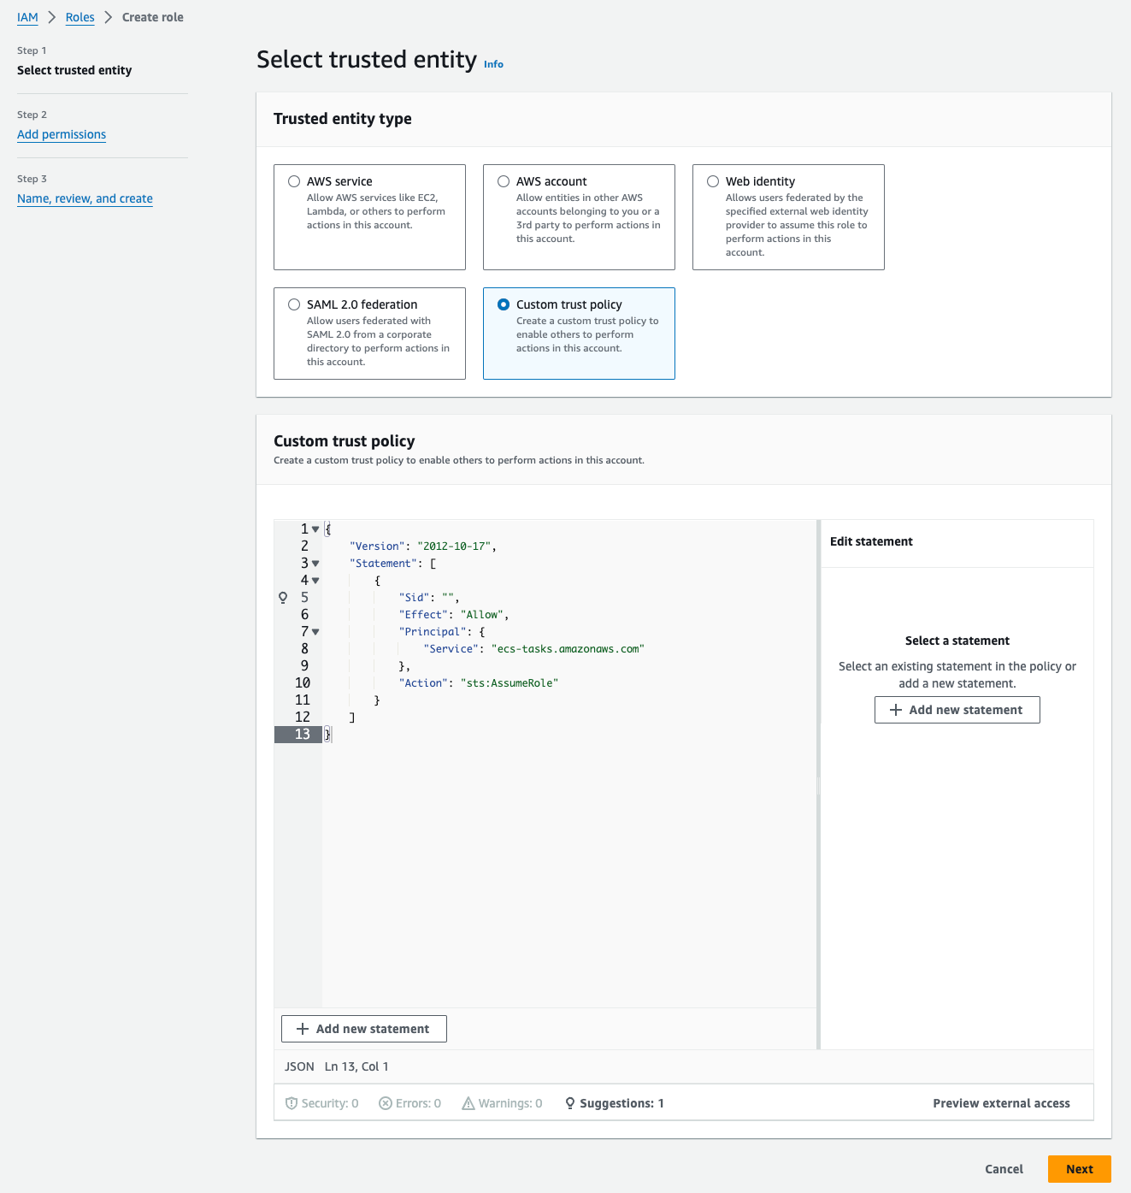Screen dimensions: 1131x1193
Task: Select Web identity radio option
Action: click(713, 181)
